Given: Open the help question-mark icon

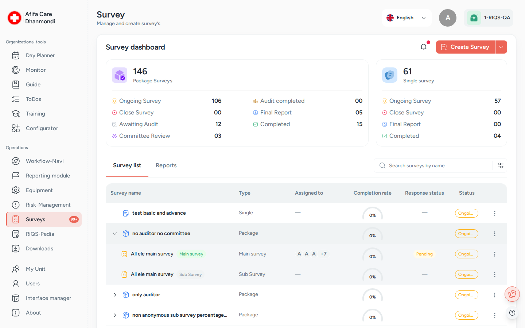Looking at the screenshot, I should 512,313.
